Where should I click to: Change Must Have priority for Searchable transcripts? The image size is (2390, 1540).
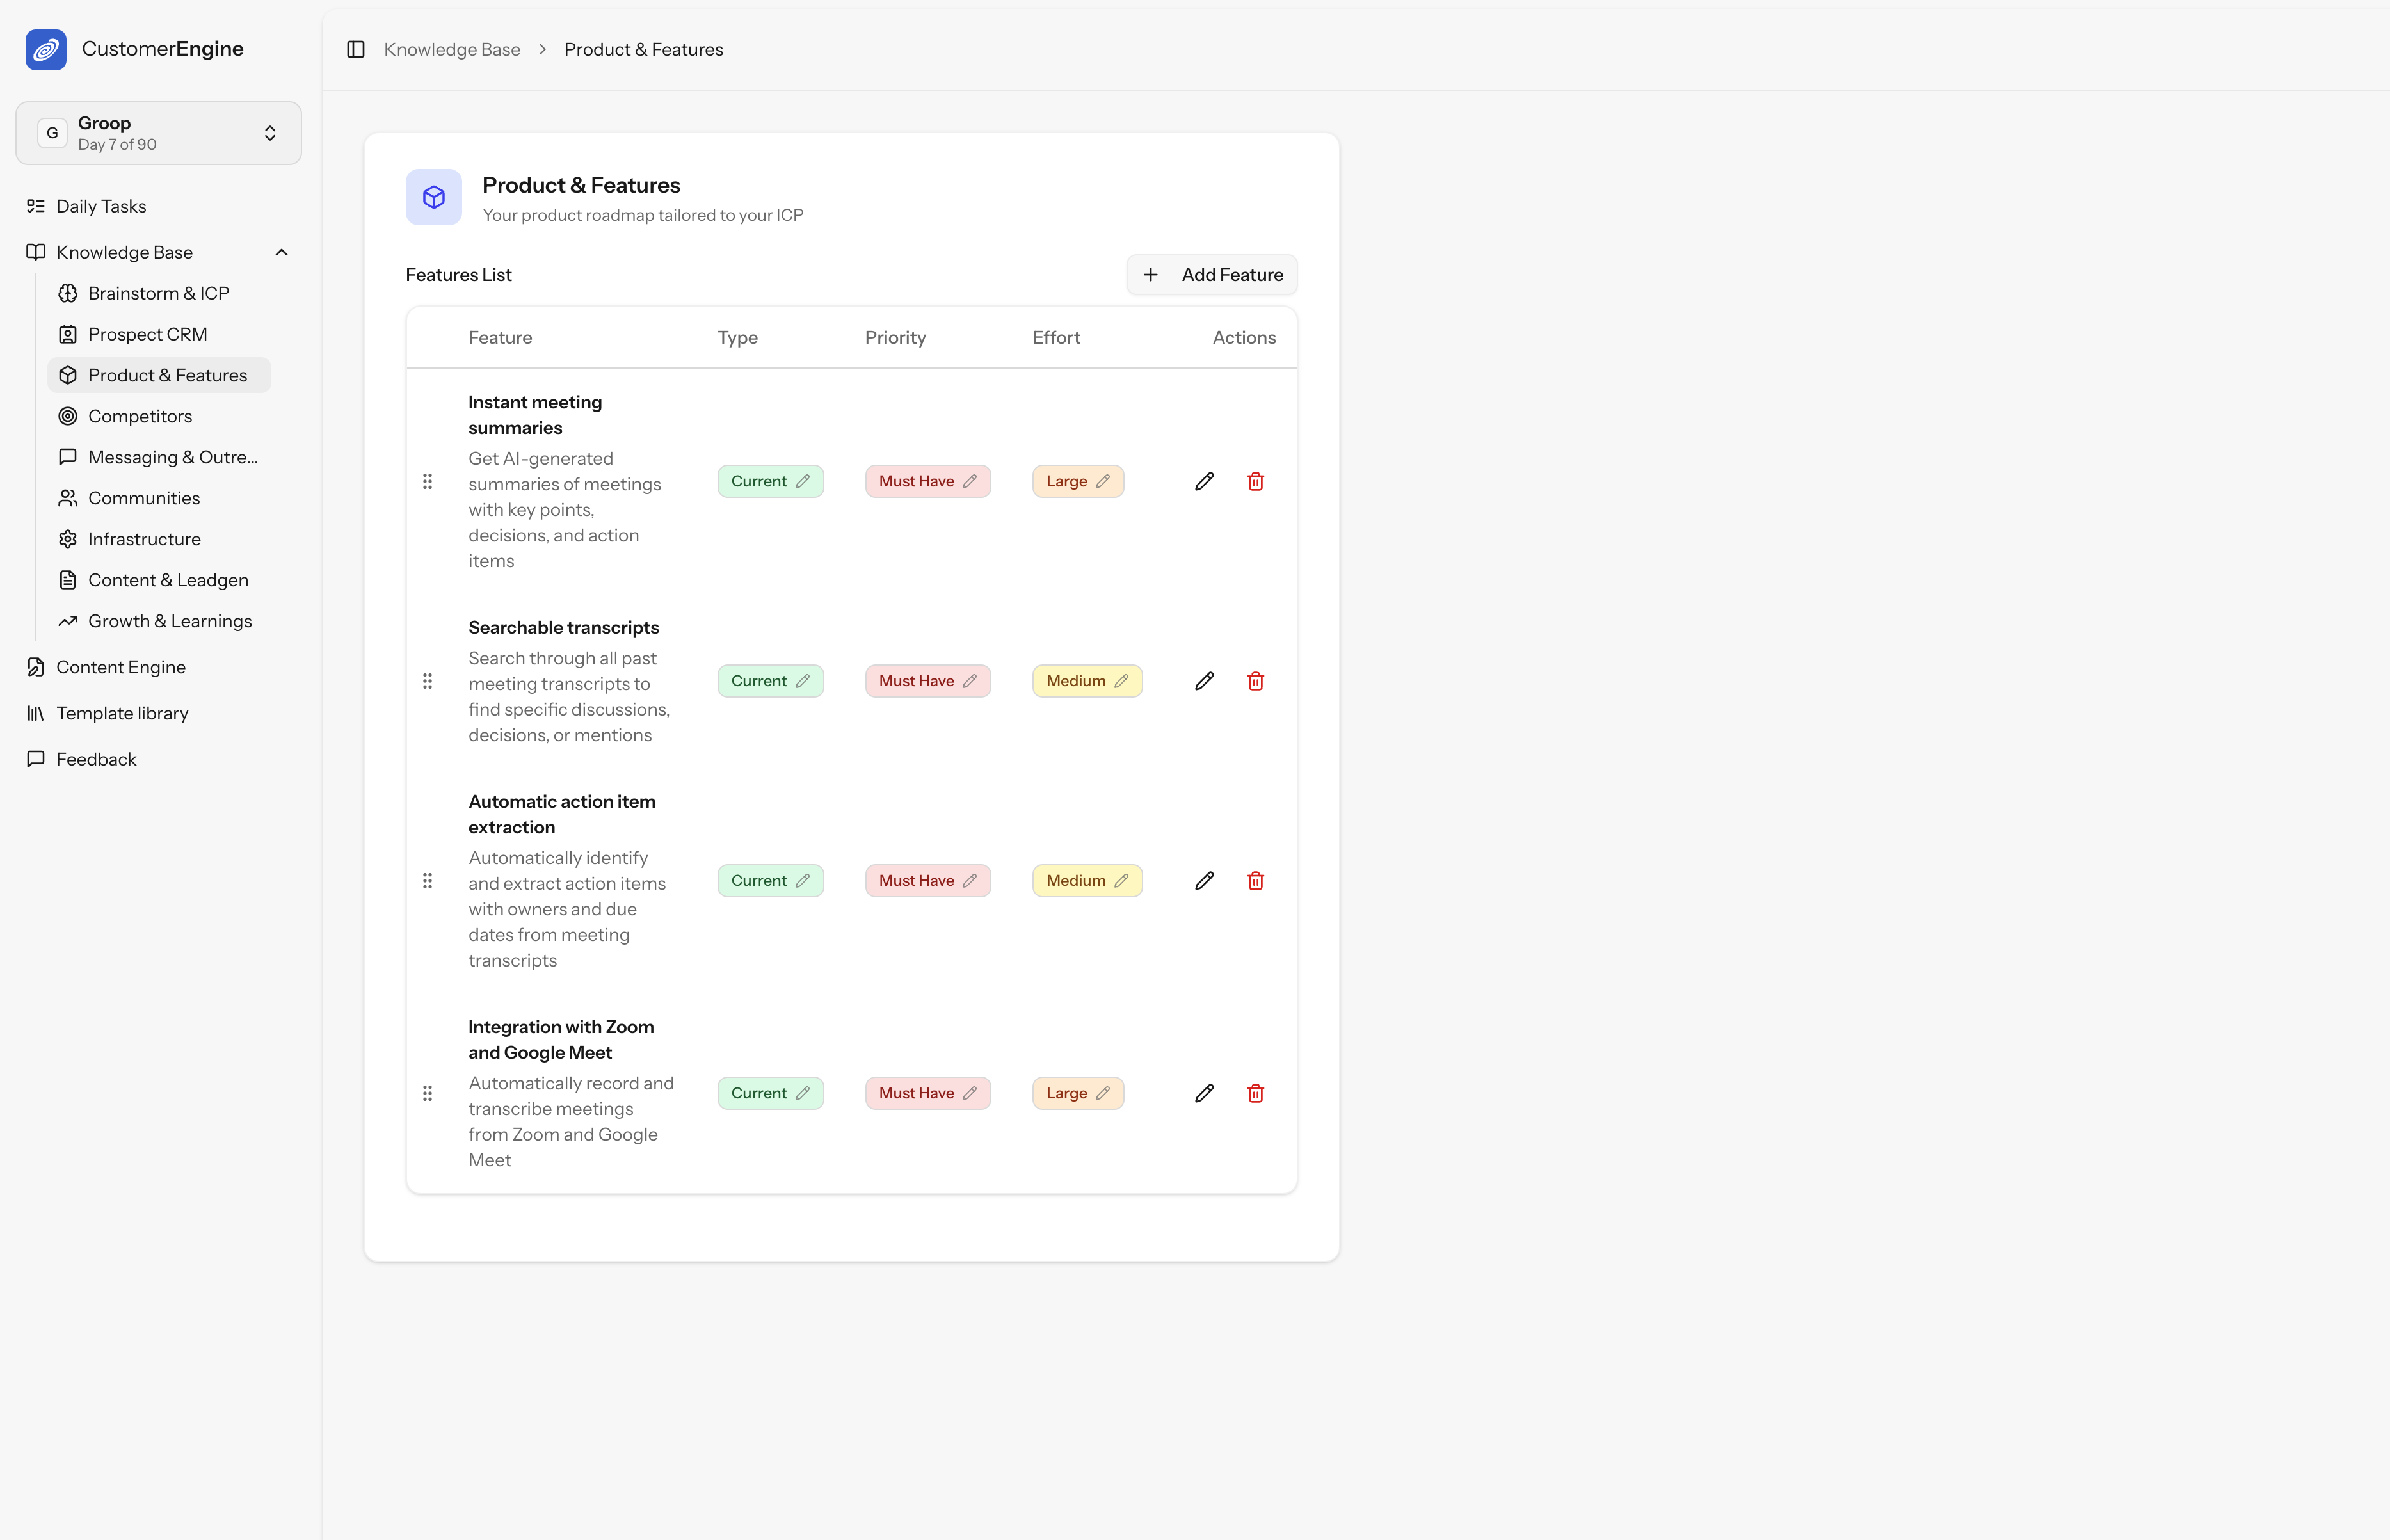point(927,681)
